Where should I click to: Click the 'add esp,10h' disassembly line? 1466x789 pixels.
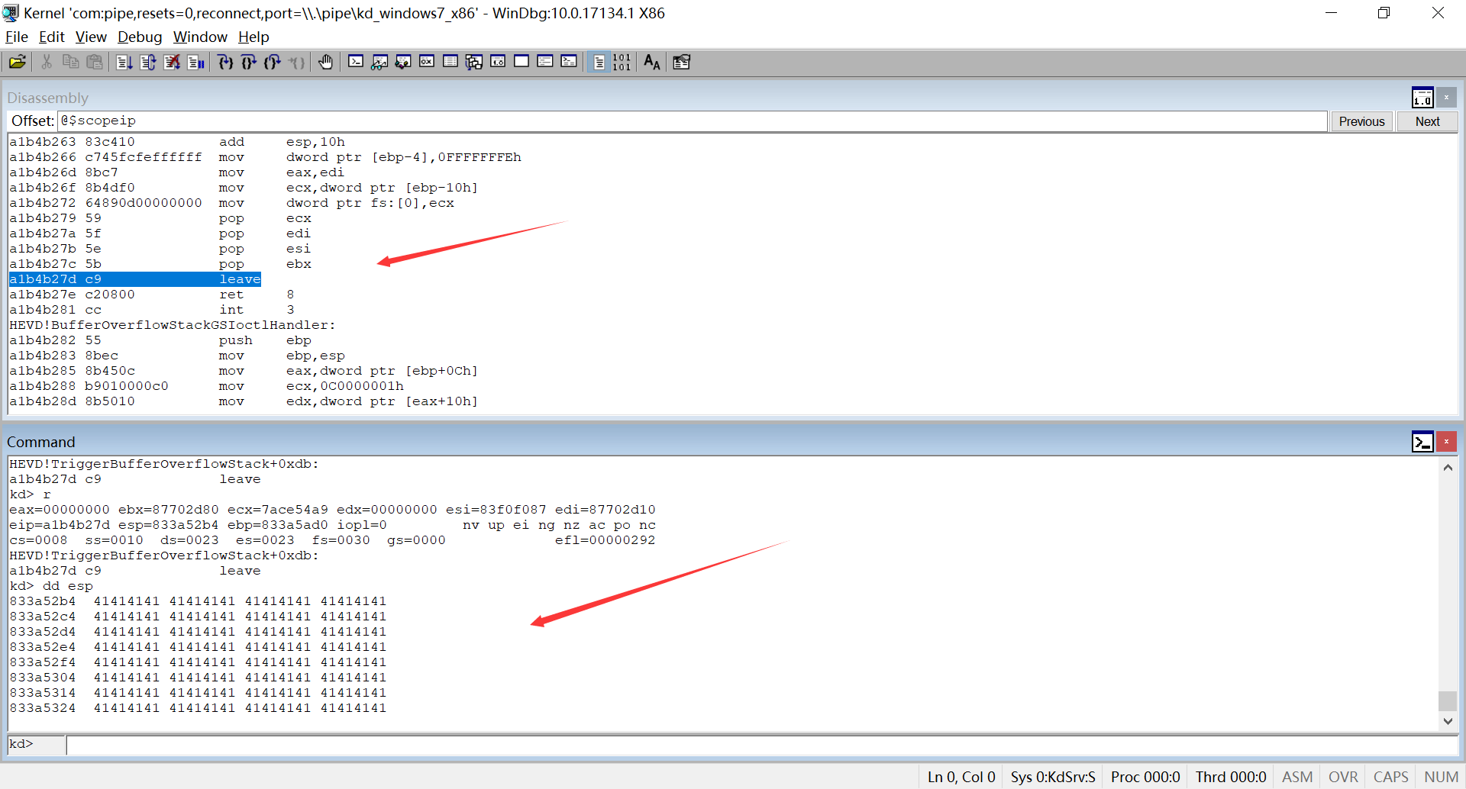point(177,142)
